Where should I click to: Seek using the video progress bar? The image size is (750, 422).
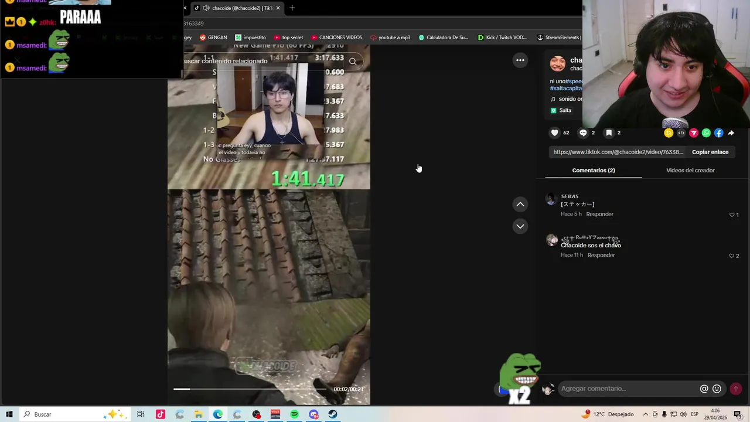(250, 389)
